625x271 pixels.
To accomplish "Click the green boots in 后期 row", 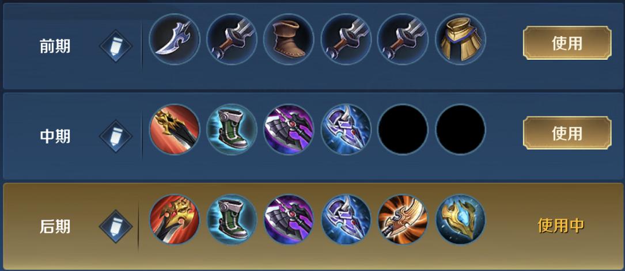I will pyautogui.click(x=232, y=219).
